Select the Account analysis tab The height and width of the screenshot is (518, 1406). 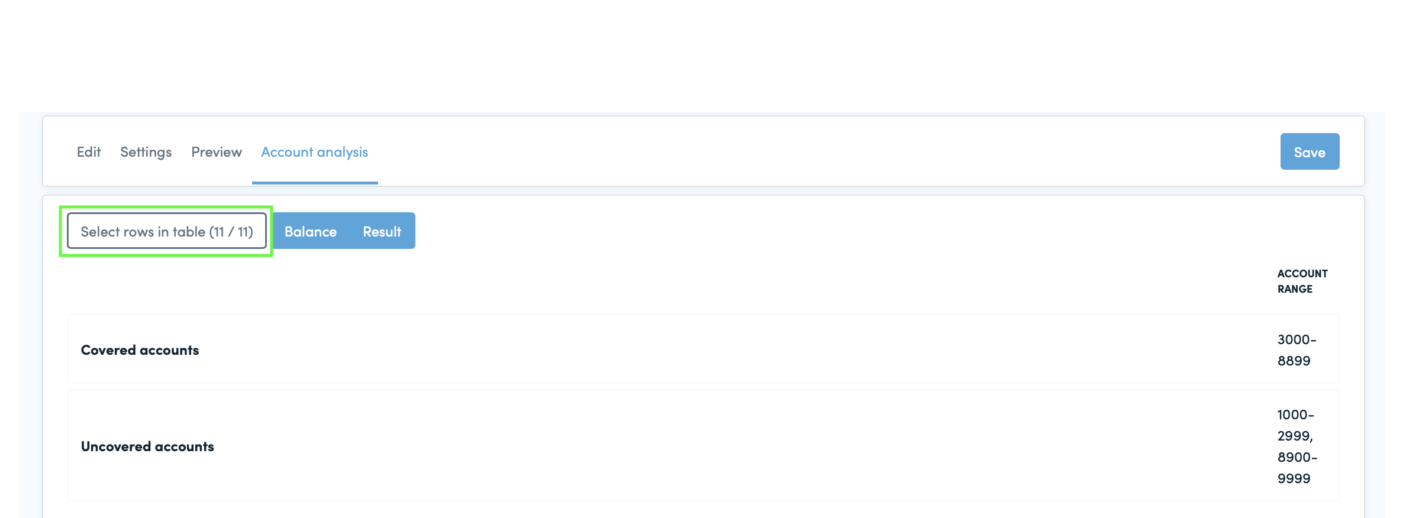coord(315,152)
